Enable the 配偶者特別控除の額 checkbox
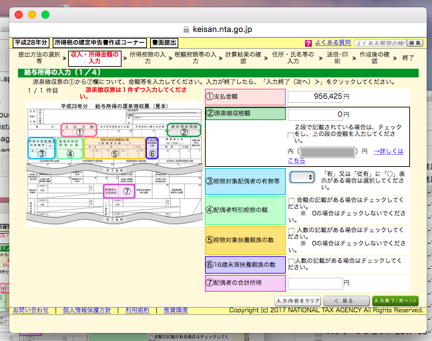 click(290, 201)
